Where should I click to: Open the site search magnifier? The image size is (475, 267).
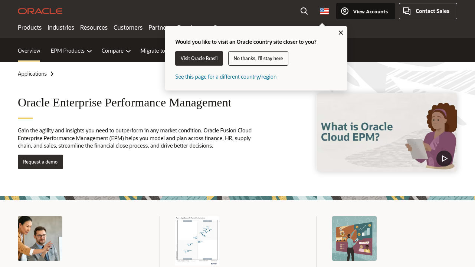[x=304, y=11]
